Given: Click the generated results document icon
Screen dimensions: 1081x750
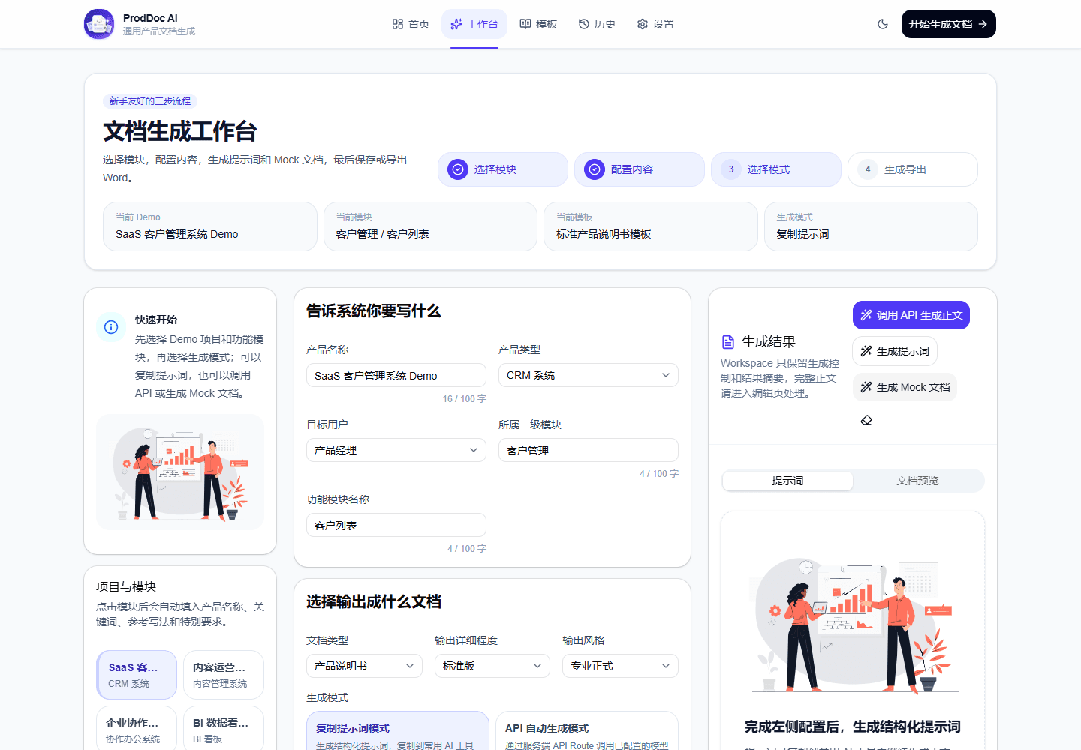Looking at the screenshot, I should click(728, 342).
